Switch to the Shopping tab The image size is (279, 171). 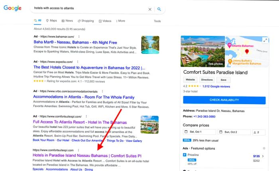coord(86,21)
